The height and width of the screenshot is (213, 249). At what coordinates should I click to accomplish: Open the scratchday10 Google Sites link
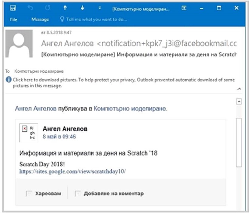(x=72, y=171)
